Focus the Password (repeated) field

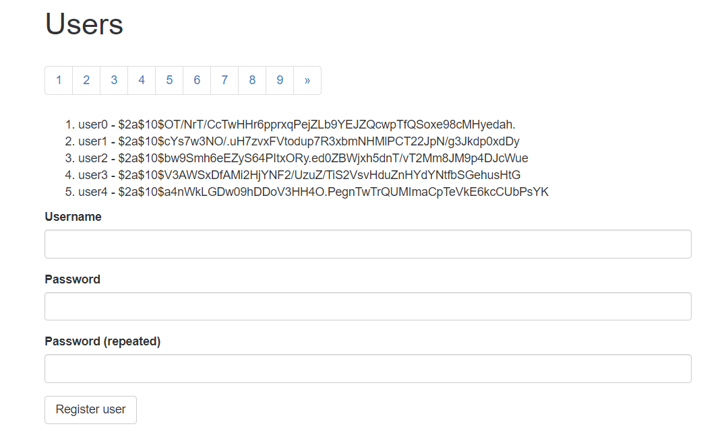point(367,368)
